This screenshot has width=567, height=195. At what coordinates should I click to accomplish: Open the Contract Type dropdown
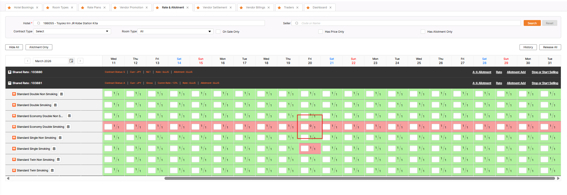coord(72,31)
